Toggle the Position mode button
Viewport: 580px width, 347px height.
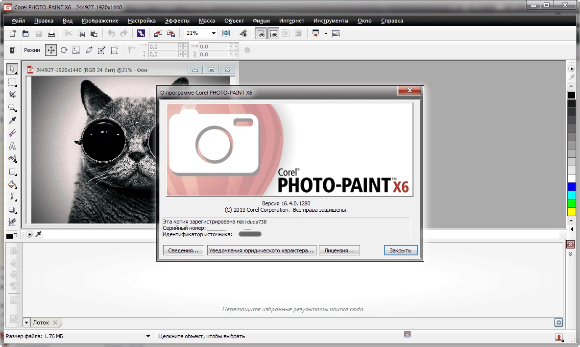coord(51,50)
